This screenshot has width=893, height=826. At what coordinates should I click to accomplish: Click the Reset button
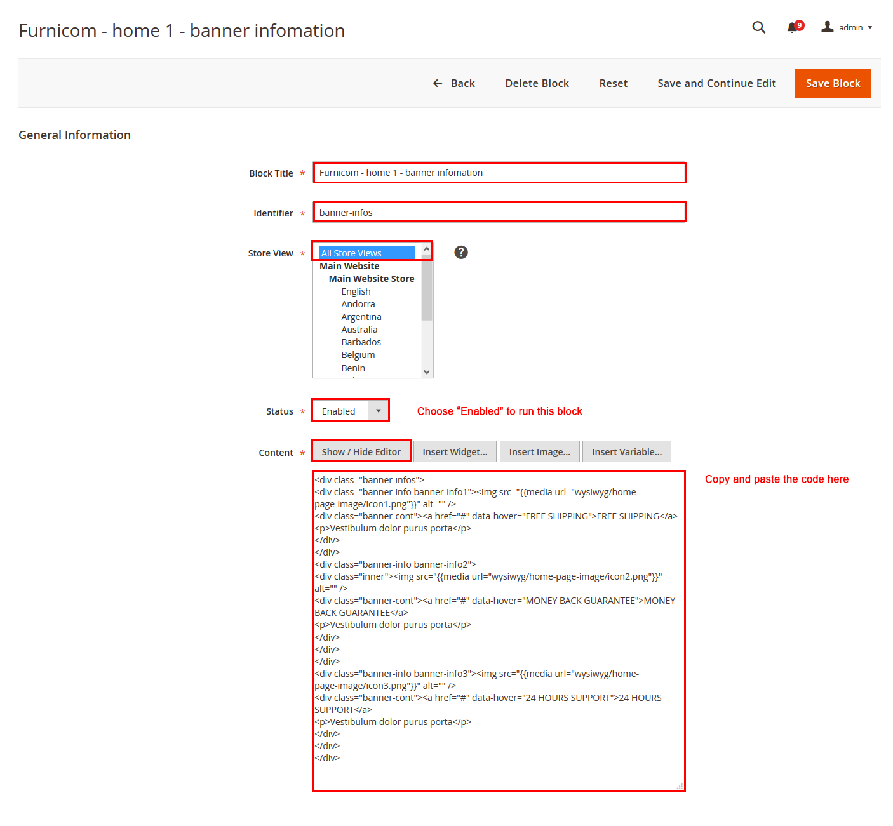point(613,83)
